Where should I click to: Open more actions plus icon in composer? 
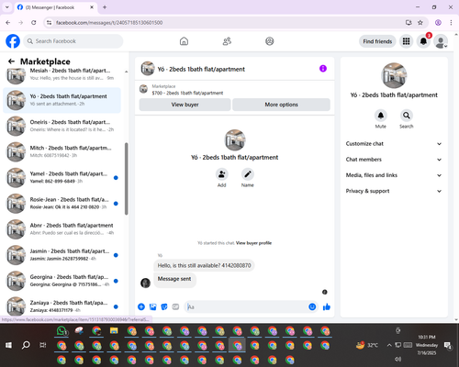pos(141,306)
